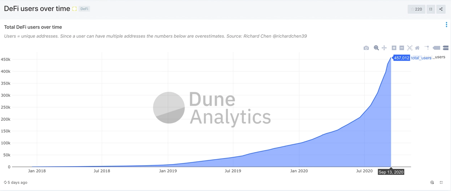
Task: Click the 150k y-axis label
Action: pos(6,131)
